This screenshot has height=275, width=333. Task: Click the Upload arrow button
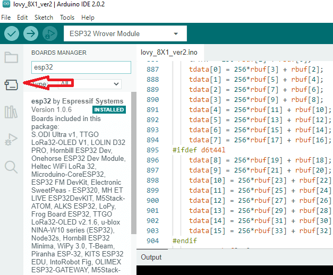click(x=31, y=33)
